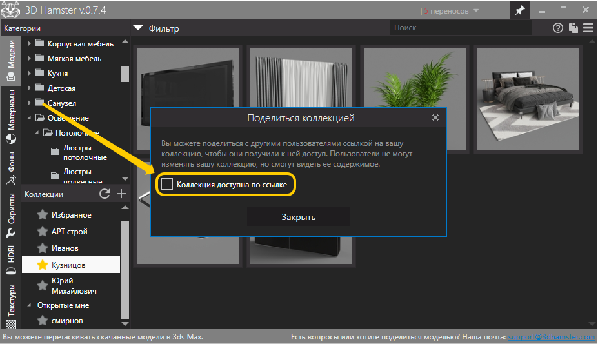Open the TV screen model thumbnail
The height and width of the screenshot is (344, 598).
tap(188, 78)
